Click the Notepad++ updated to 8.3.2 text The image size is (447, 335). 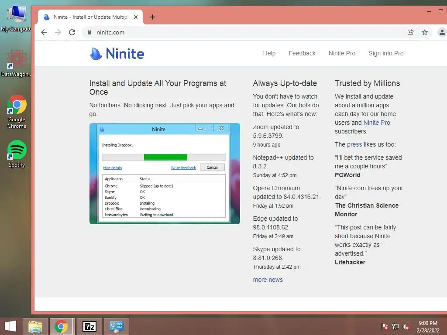tap(283, 162)
